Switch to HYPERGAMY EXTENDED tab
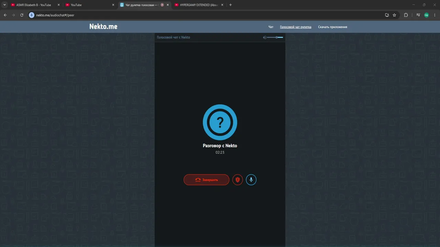The height and width of the screenshot is (247, 440). [x=199, y=5]
